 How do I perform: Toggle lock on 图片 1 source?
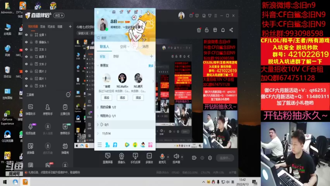tap(31, 79)
